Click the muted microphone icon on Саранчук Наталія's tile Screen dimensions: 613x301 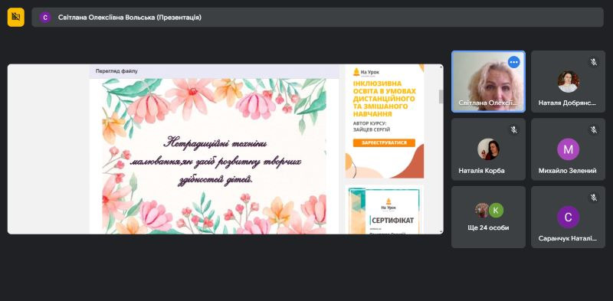tap(593, 198)
